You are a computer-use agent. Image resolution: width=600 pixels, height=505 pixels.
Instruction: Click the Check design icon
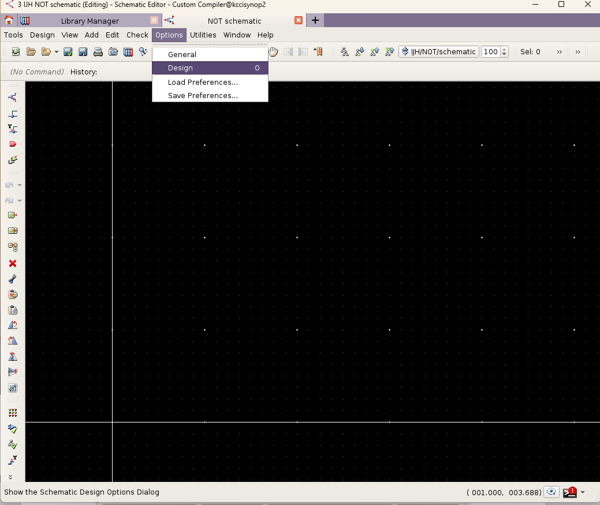pyautogui.click(x=13, y=429)
